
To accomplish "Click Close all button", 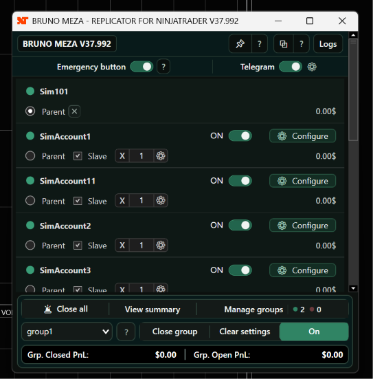I will 66,309.
